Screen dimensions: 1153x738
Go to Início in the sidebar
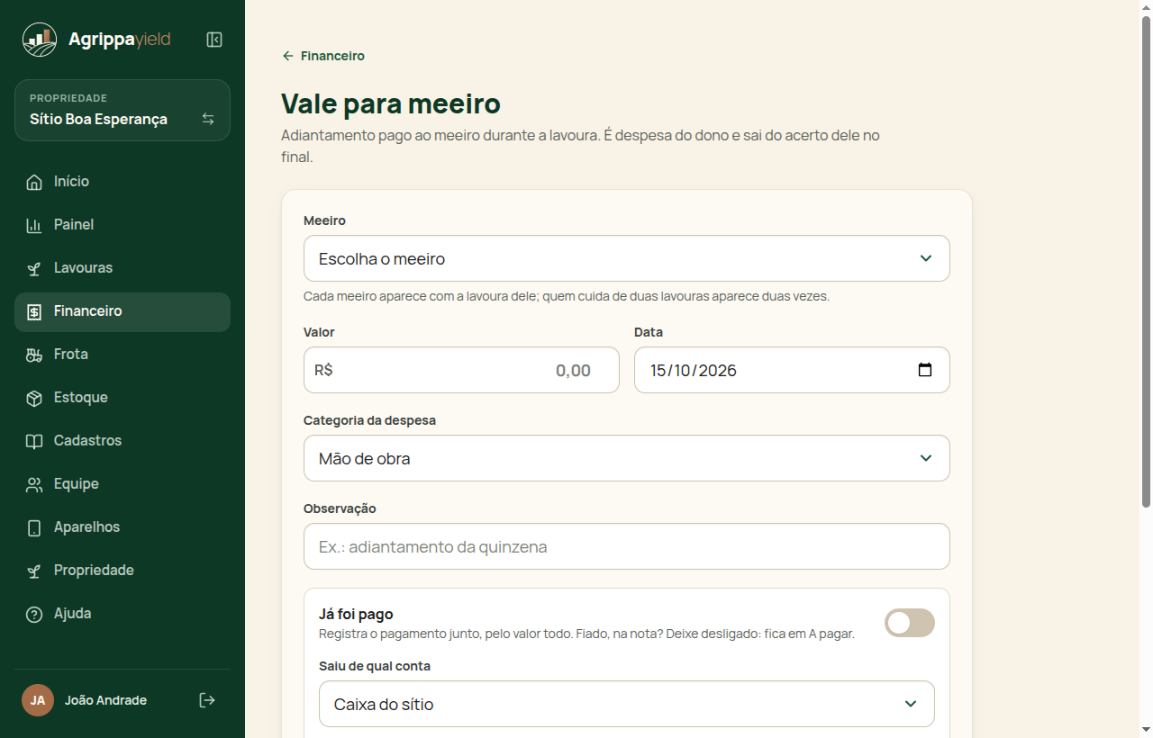[x=123, y=182]
